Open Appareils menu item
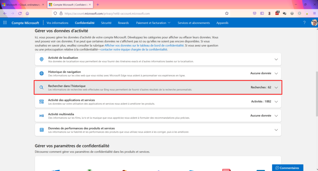The width and height of the screenshot is (318, 171). tap(222, 23)
